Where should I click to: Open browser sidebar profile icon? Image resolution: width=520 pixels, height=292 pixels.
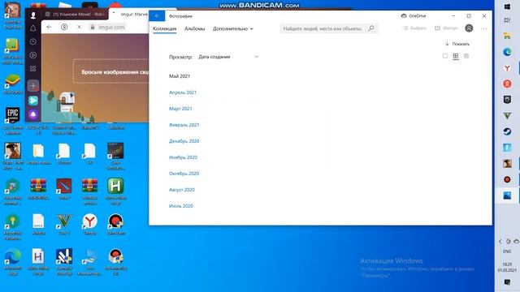(32, 15)
